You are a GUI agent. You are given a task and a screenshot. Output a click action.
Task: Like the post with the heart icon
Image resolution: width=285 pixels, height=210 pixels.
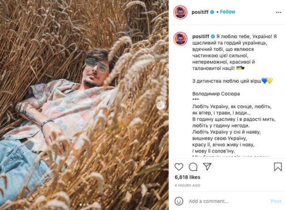point(179,167)
